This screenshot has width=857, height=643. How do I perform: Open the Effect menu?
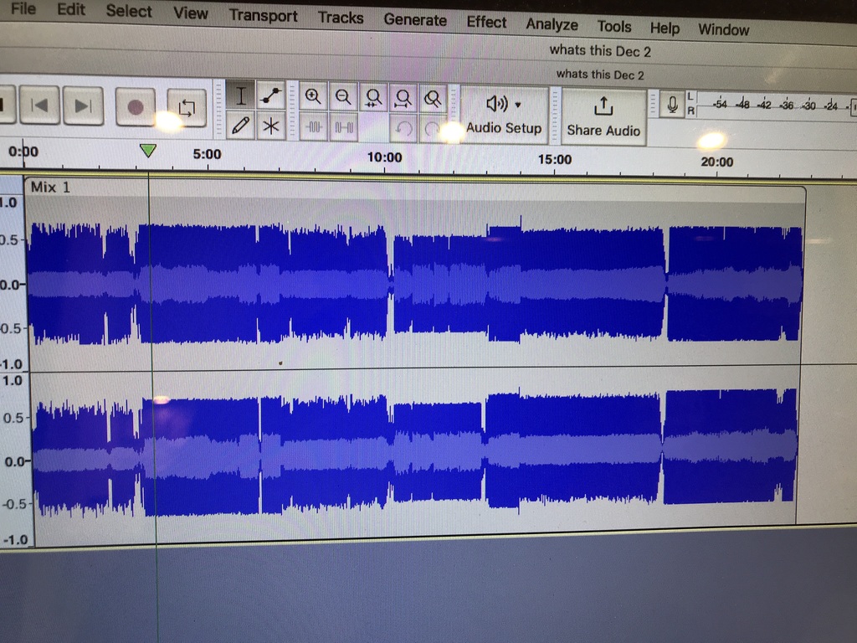486,23
